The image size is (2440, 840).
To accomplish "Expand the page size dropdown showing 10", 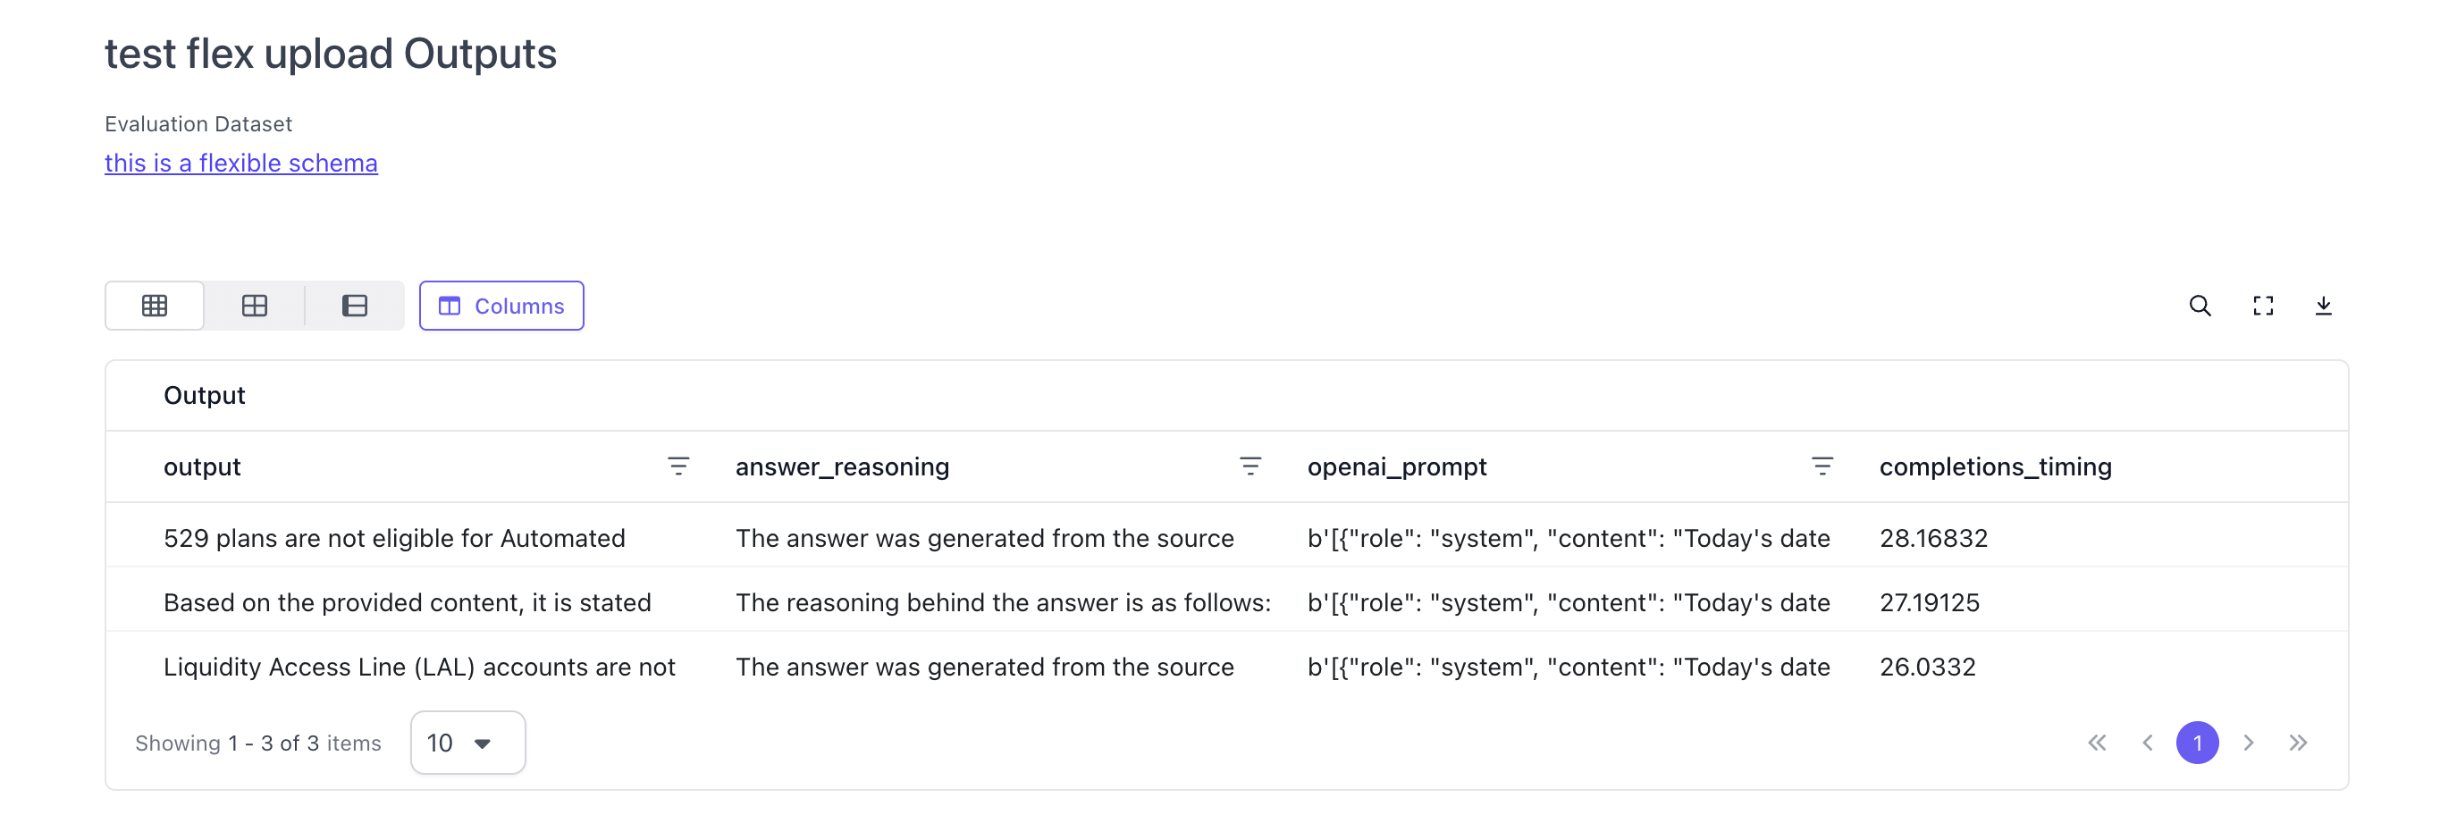I will (x=467, y=743).
